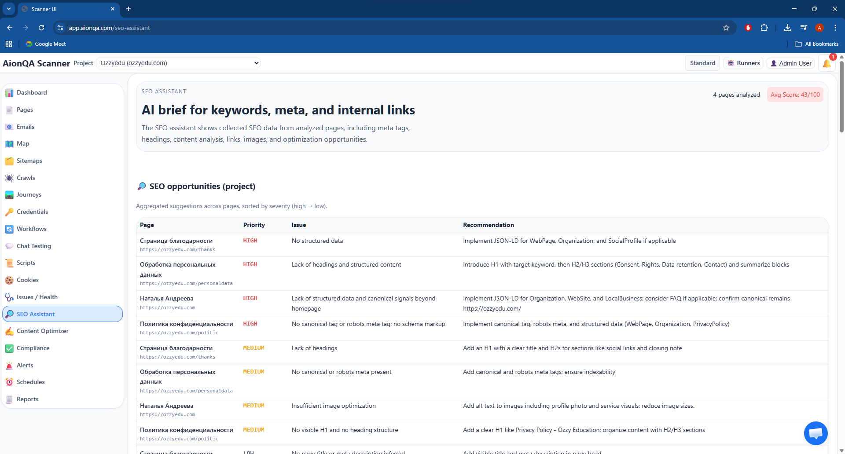
Task: Bookmark this page with star icon
Action: [726, 28]
